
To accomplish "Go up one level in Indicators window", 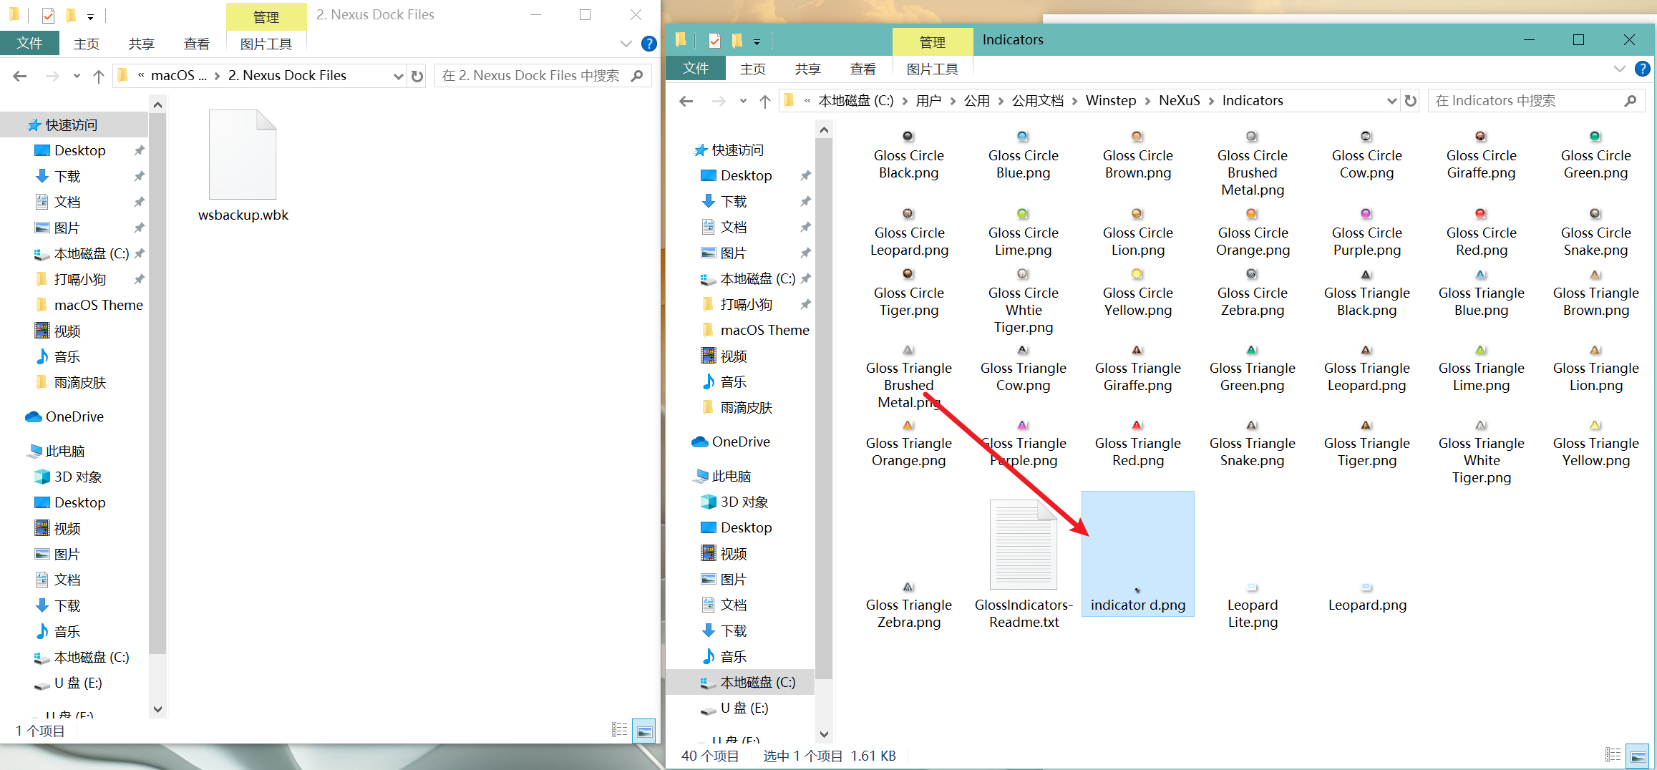I will tap(764, 101).
